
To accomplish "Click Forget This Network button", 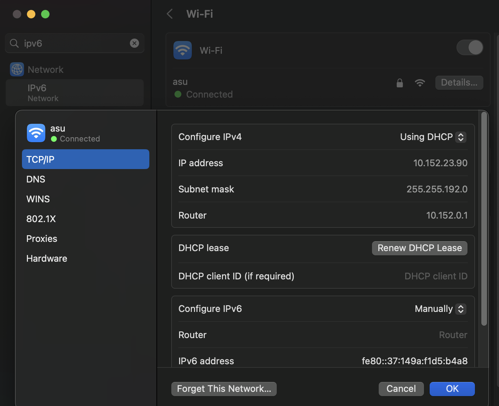I will click(224, 389).
